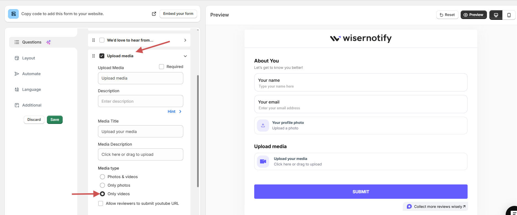Switch to mobile preview icon
Viewport: 517px width, 215px height.
tap(509, 15)
